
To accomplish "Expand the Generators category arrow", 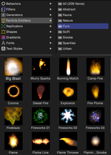I will click(51, 15).
